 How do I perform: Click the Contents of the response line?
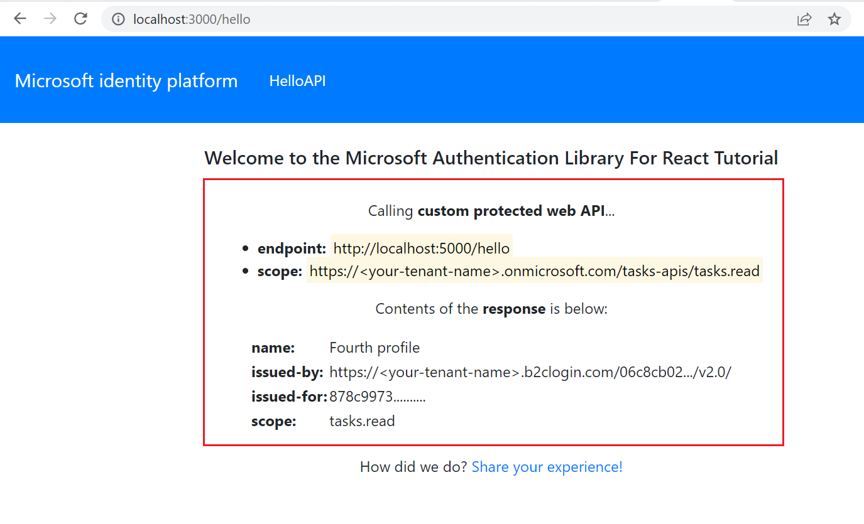(x=491, y=309)
